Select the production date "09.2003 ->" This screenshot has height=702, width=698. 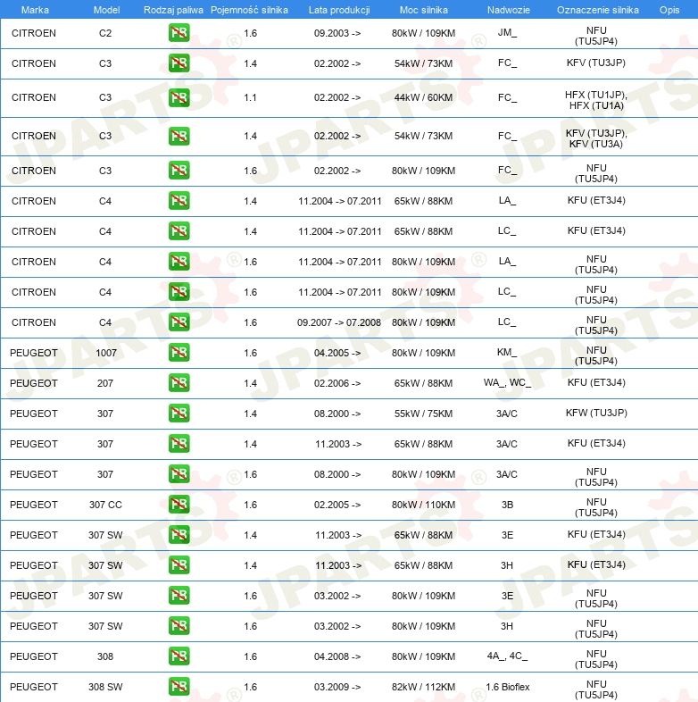(x=337, y=33)
